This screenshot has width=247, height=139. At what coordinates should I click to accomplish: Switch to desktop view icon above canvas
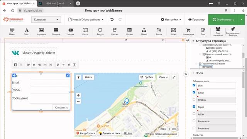(x=187, y=40)
